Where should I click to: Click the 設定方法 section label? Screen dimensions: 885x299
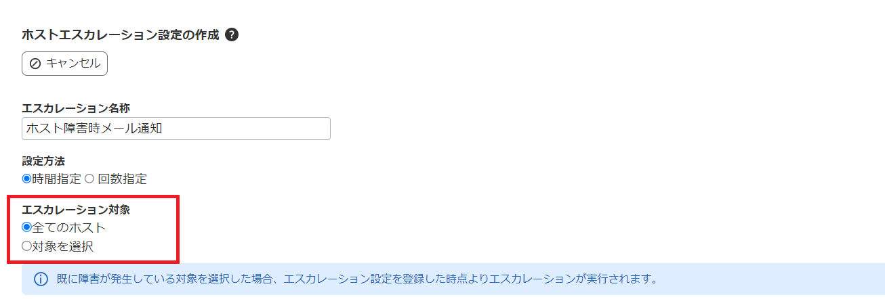(x=43, y=161)
